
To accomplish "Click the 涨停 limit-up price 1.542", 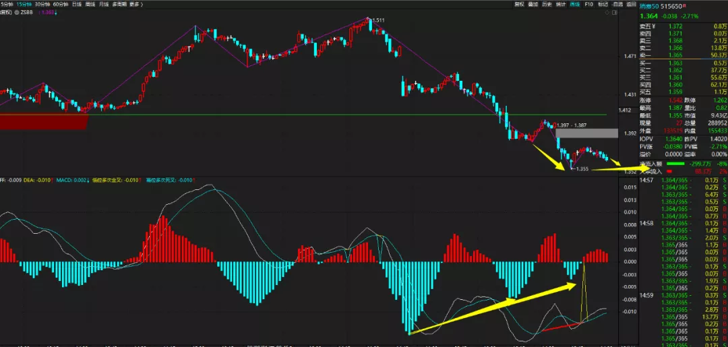I will click(x=675, y=100).
